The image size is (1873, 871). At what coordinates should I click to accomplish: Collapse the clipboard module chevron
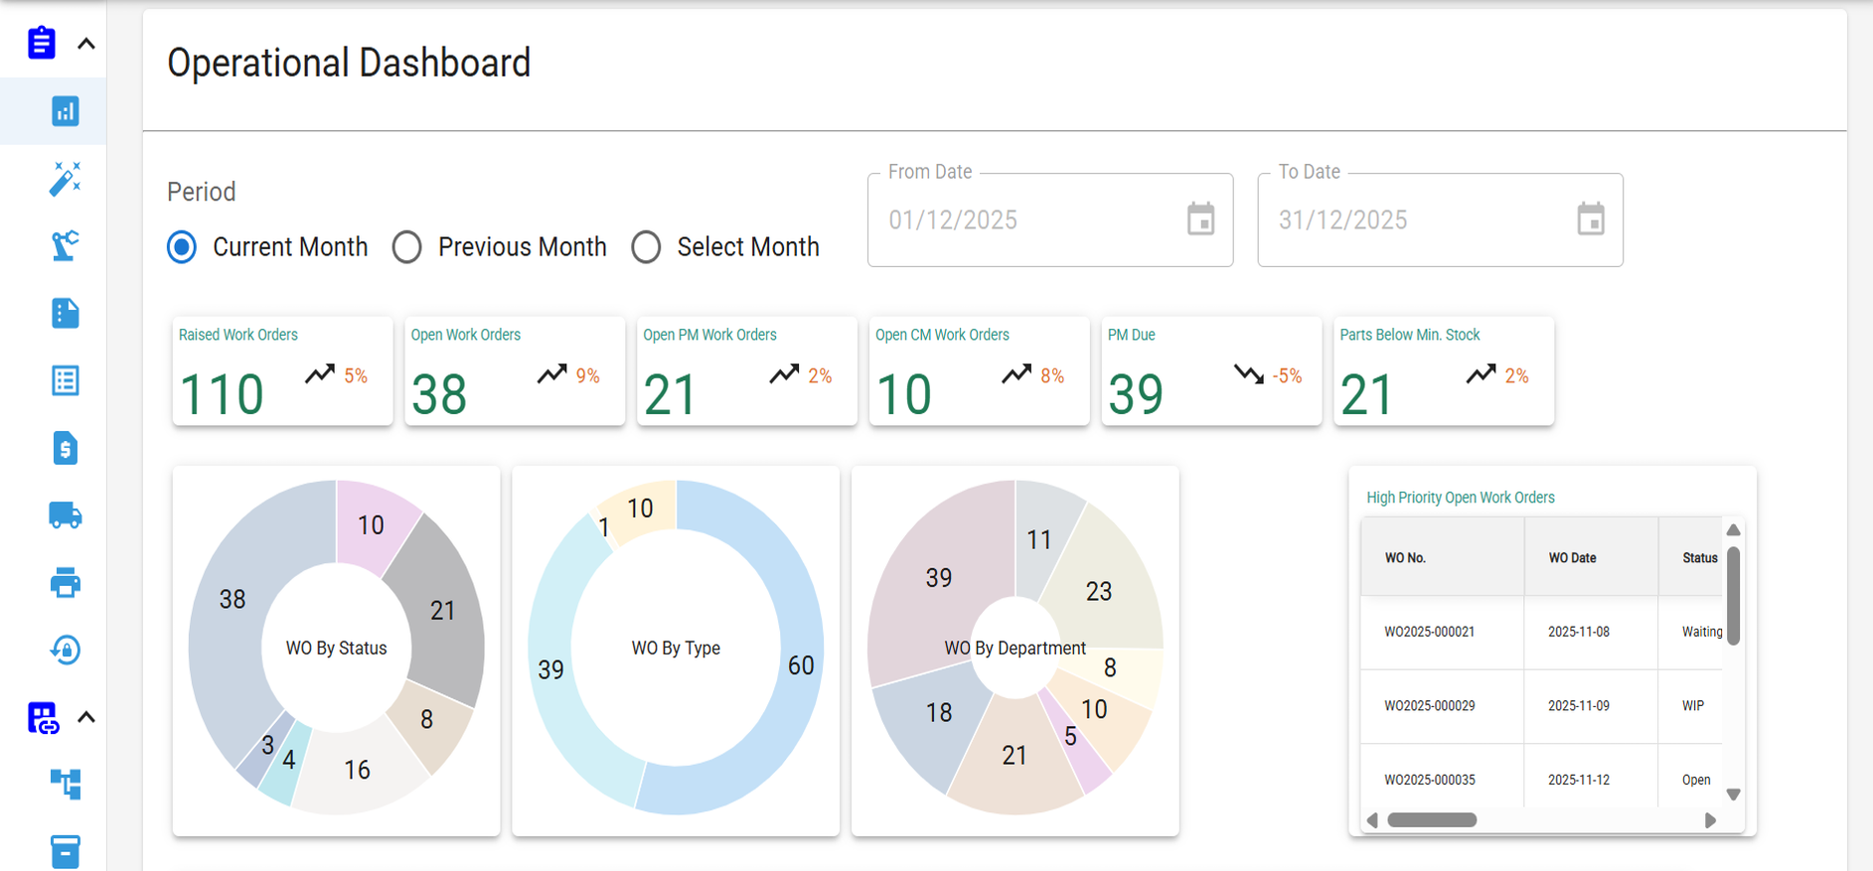86,44
